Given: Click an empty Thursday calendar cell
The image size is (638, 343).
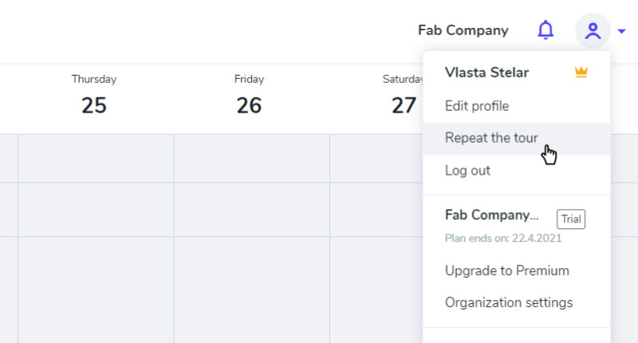Looking at the screenshot, I should (x=96, y=209).
